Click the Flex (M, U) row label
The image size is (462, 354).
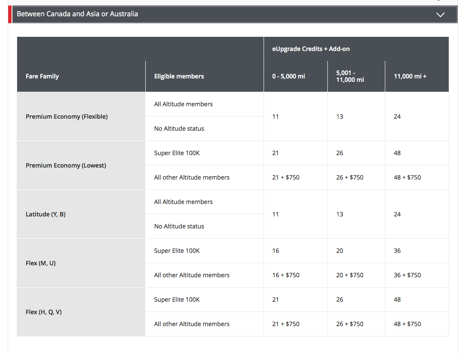pyautogui.click(x=41, y=263)
